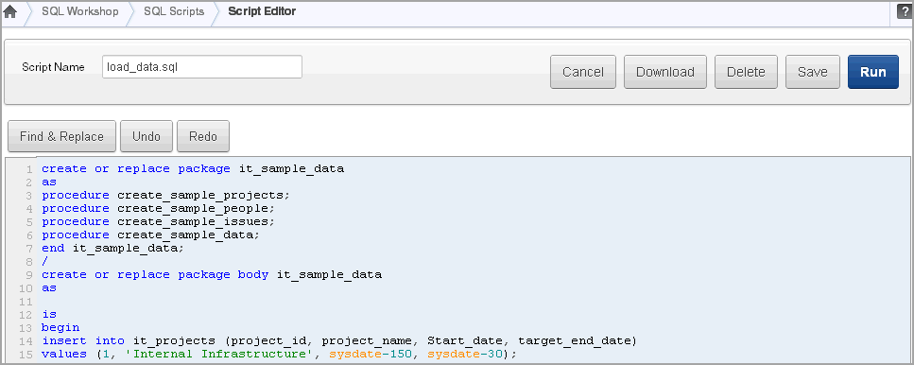Click line 'procedure create_sample_data;'
The height and width of the screenshot is (365, 914).
point(150,235)
